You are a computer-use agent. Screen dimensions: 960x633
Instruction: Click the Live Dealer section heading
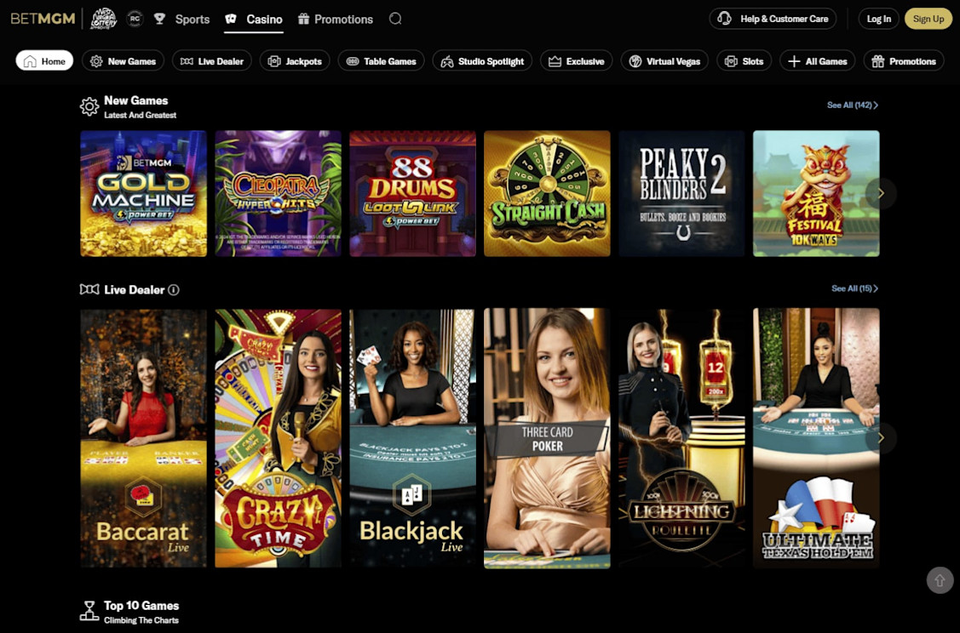coord(134,290)
